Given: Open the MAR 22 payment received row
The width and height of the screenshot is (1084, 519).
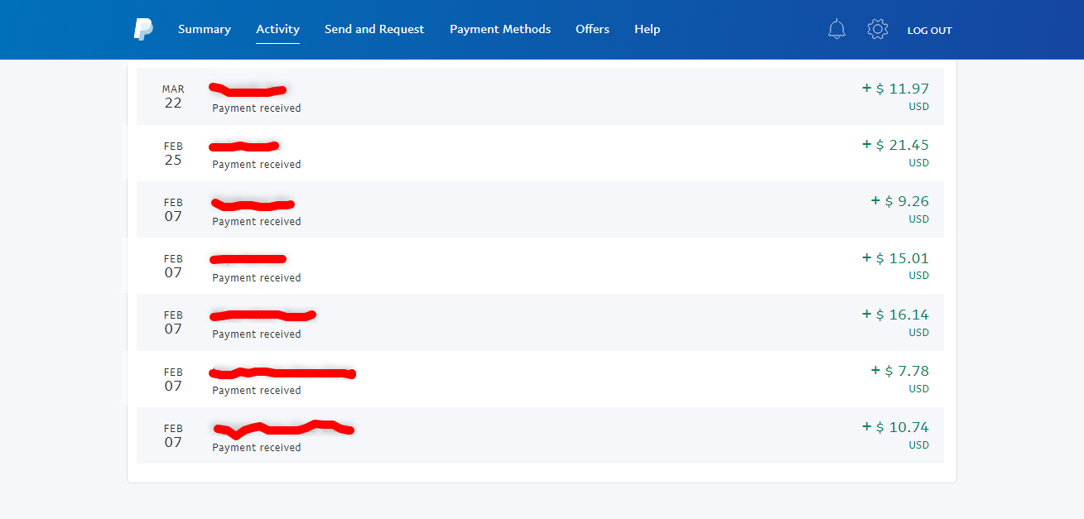Looking at the screenshot, I should click(x=540, y=97).
